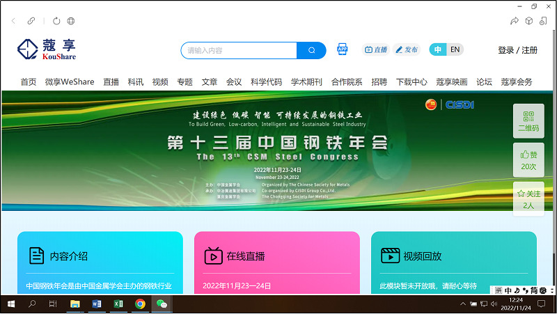Open the 内容介绍 card title
557x314 pixels.
point(69,256)
